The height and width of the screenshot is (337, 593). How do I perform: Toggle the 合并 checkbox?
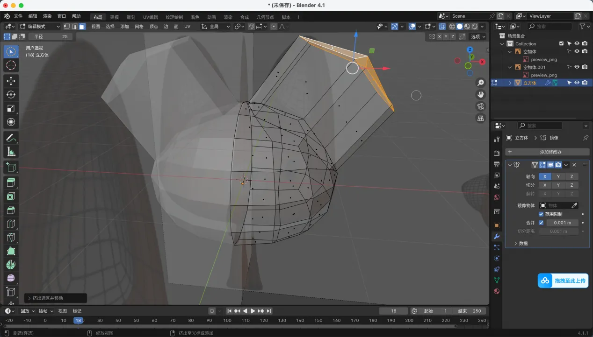tap(541, 223)
